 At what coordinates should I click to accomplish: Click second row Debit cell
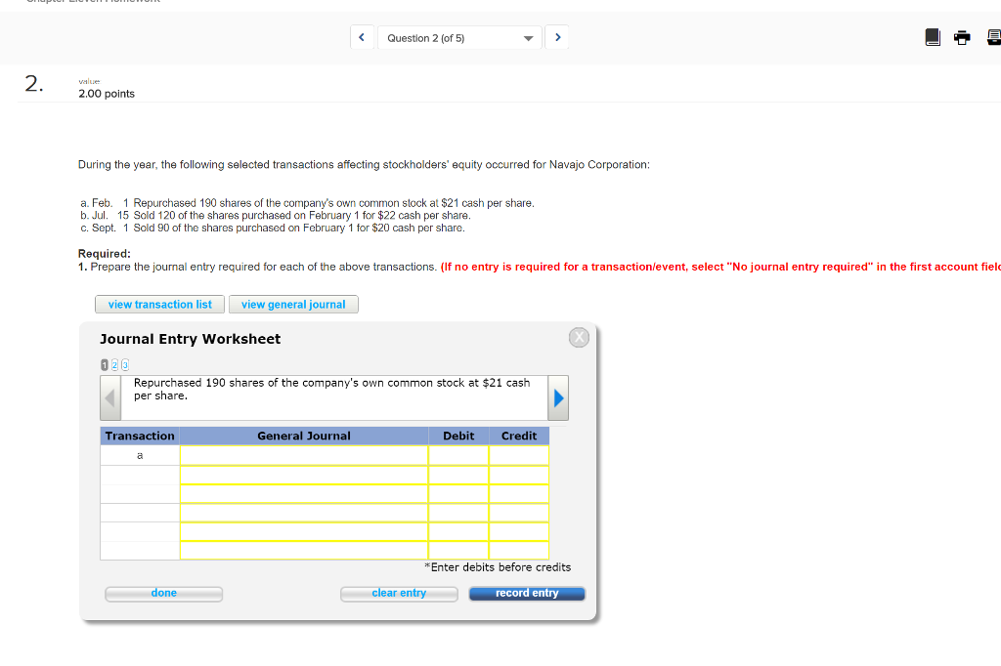[x=459, y=475]
